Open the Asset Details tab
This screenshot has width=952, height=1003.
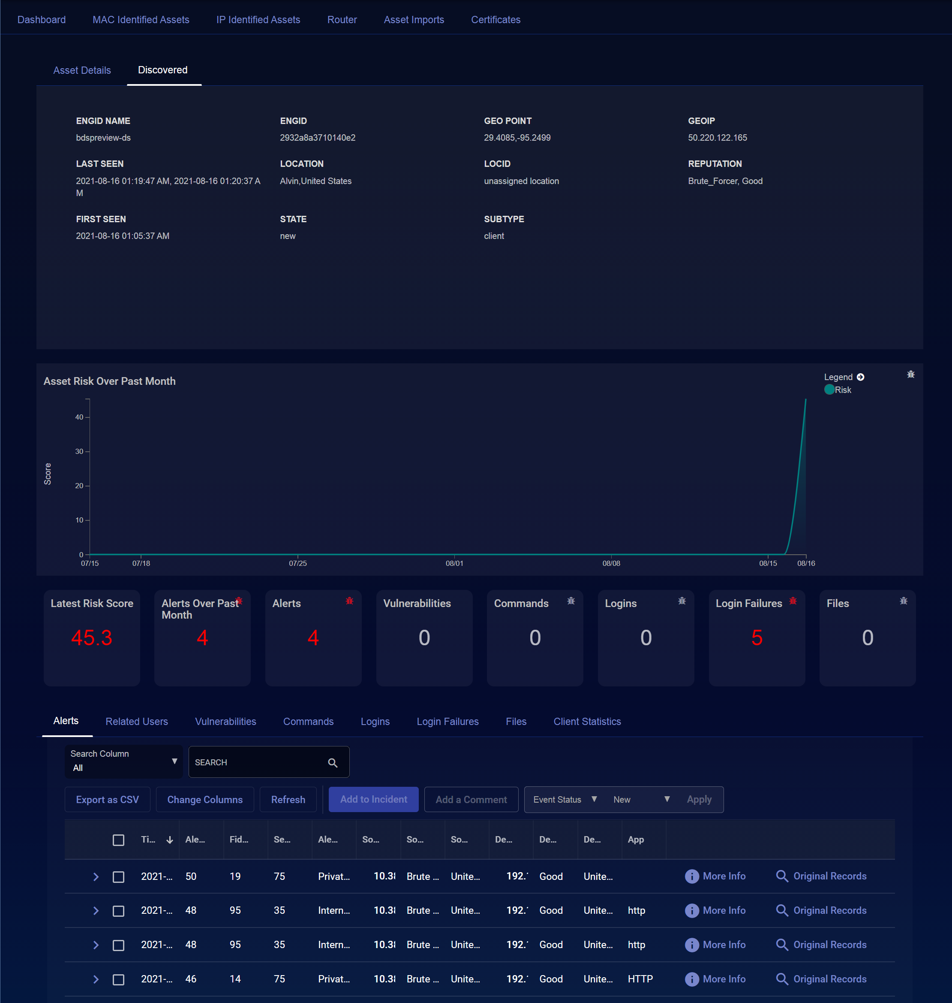[82, 70]
